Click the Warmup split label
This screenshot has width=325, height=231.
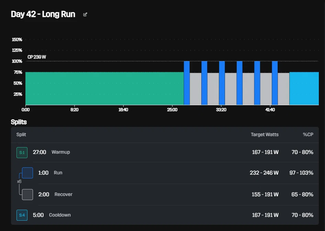(x=61, y=152)
